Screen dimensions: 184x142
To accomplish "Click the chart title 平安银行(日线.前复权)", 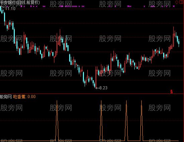I will click(x=20, y=2).
